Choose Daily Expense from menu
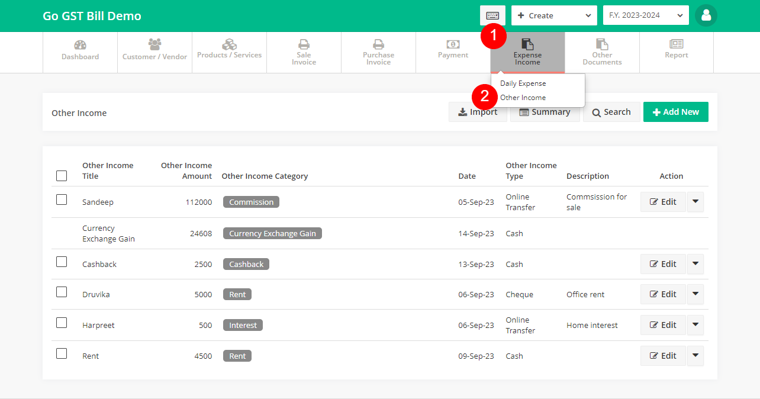This screenshot has height=399, width=760. coord(523,83)
